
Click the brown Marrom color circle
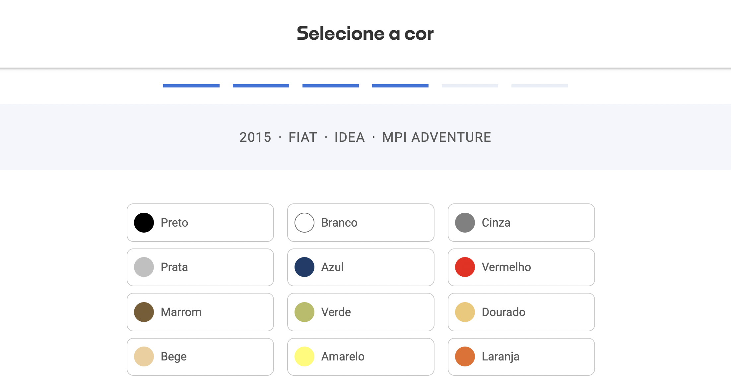(144, 312)
